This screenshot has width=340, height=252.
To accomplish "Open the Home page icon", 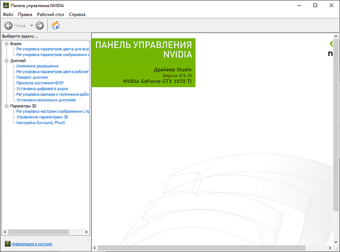I will tap(55, 25).
